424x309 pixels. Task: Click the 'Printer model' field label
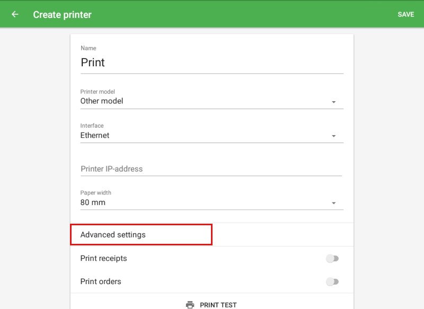[98, 92]
